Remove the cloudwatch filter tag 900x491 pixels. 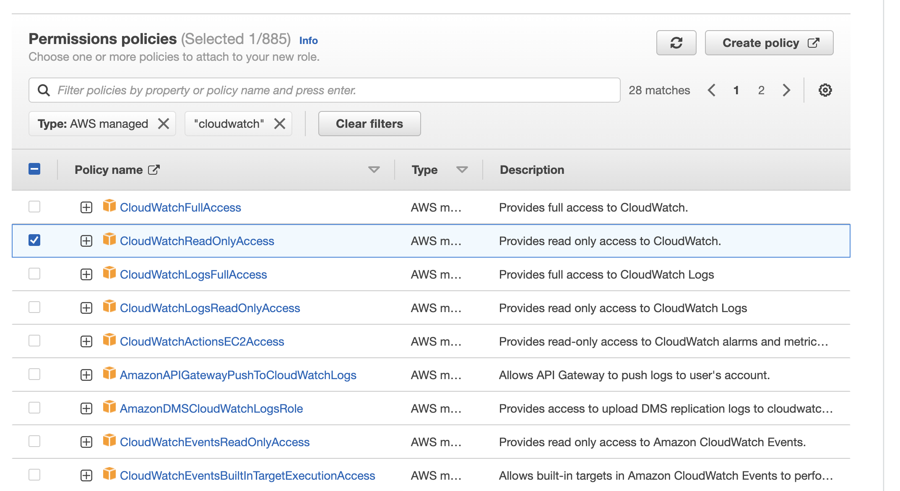[280, 124]
